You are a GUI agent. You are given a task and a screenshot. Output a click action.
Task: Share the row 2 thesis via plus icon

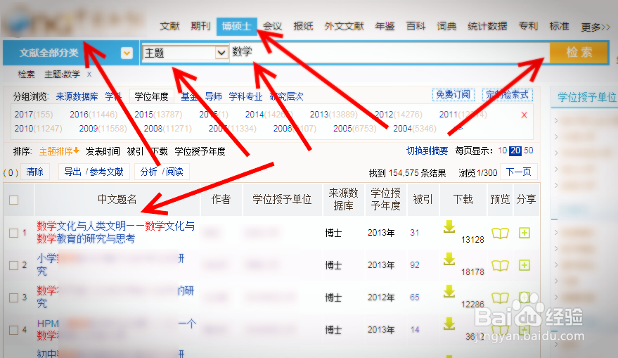coord(524,265)
